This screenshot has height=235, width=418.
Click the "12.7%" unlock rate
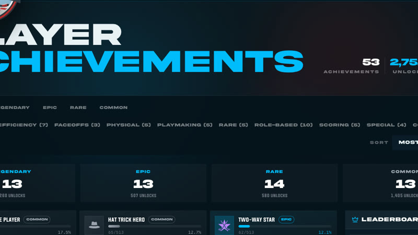(194, 232)
